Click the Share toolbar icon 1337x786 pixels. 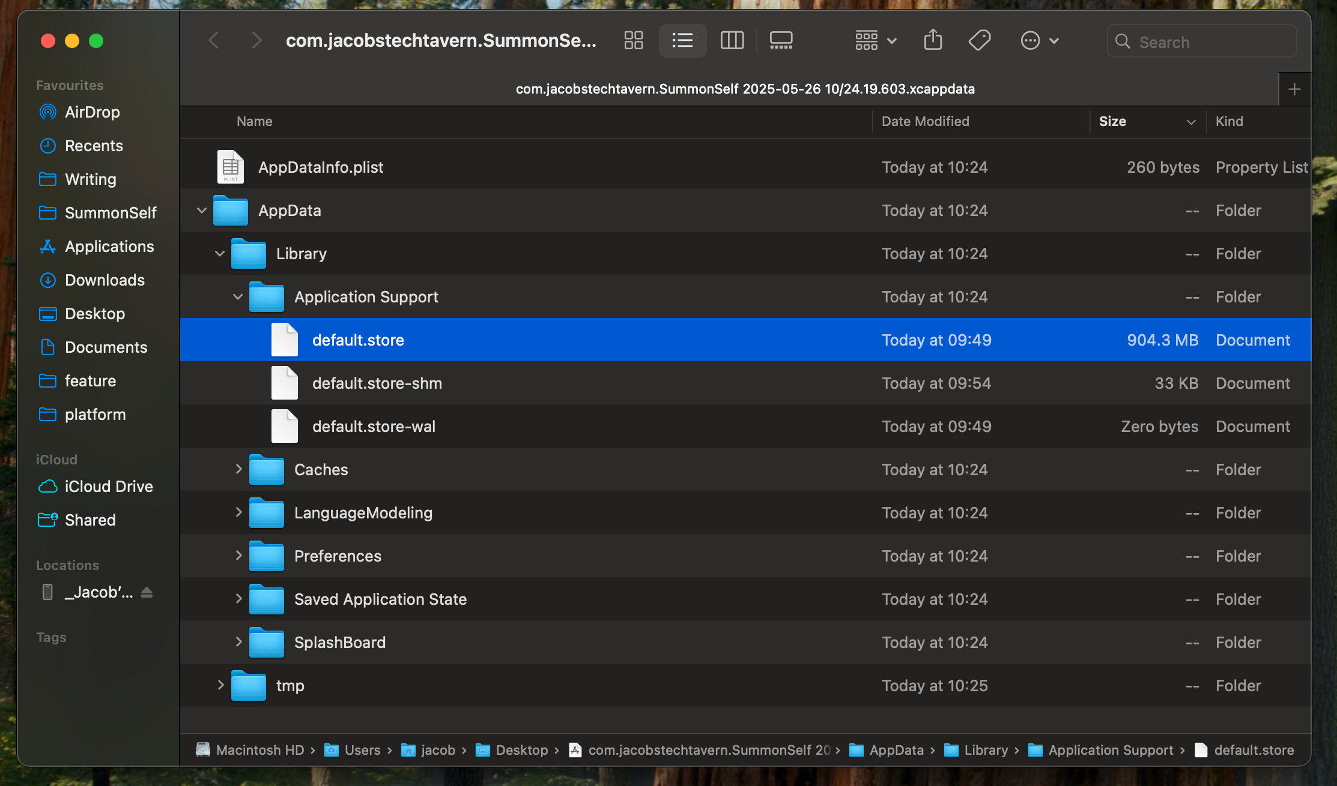click(x=933, y=41)
